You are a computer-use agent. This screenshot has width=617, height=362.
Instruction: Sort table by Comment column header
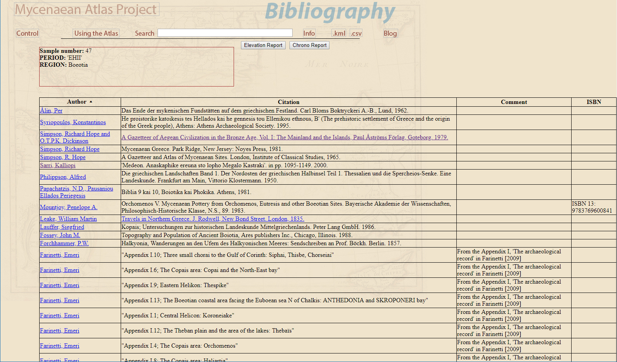(513, 102)
